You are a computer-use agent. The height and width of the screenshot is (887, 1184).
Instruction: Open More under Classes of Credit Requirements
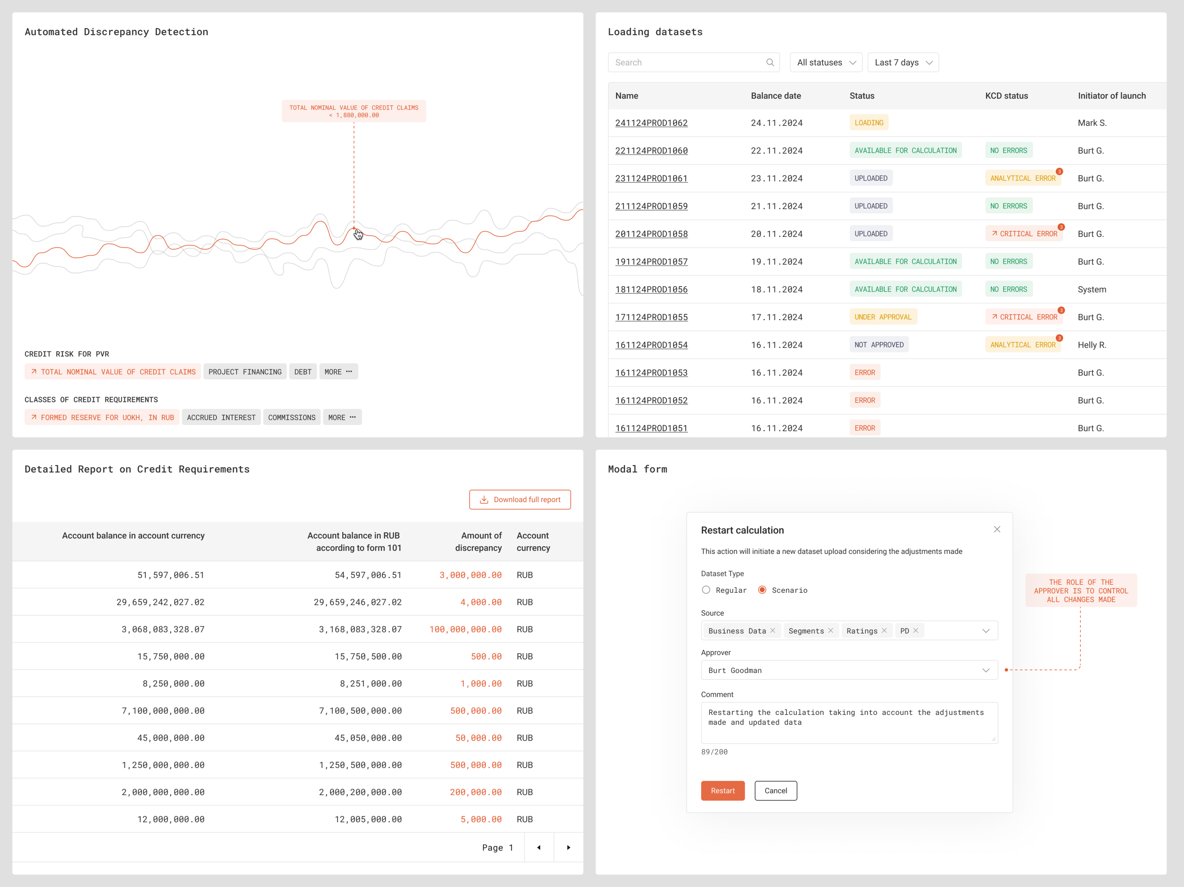coord(342,417)
